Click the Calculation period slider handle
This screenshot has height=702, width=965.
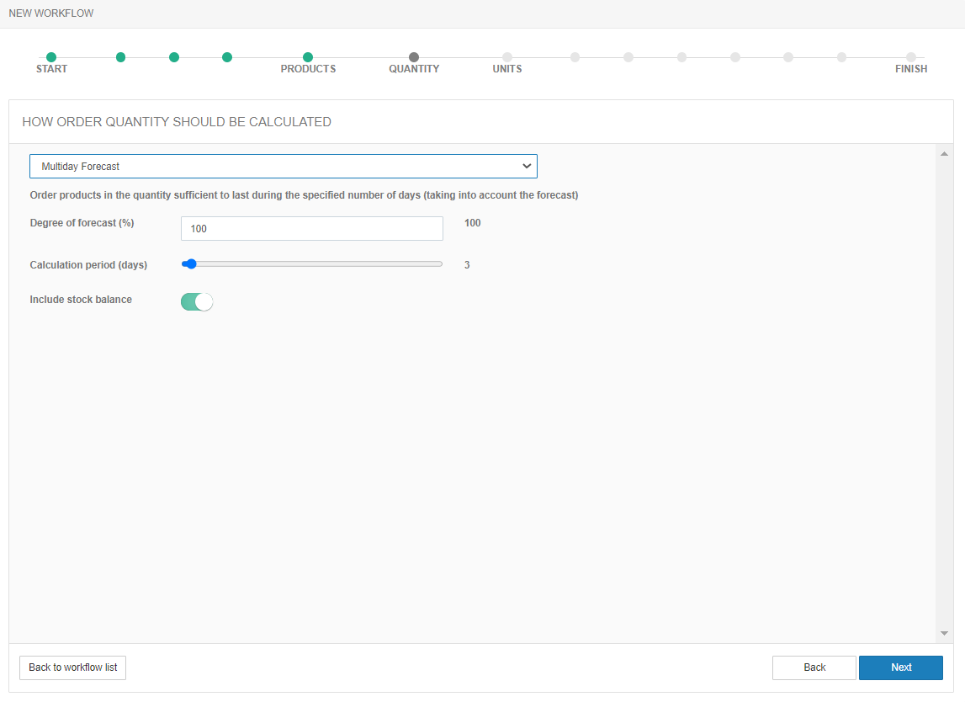coord(191,264)
